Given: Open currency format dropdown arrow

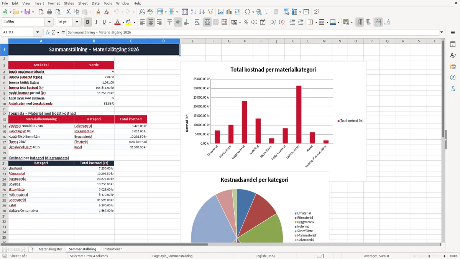Looking at the screenshot, I should click(240, 22).
